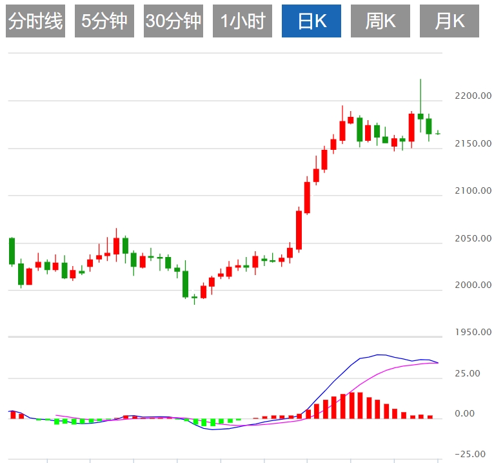Click the lowest candle near 2000
The height and width of the screenshot is (463, 494).
point(194,297)
